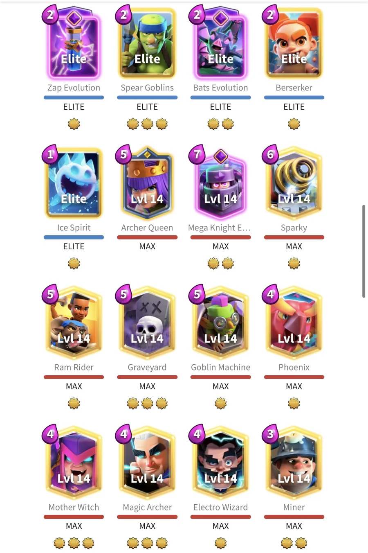
Task: Open the Phoenix card
Action: point(294,323)
